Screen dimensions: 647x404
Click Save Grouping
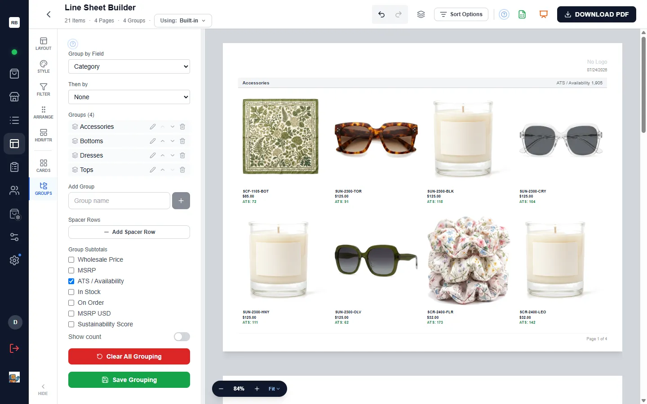click(129, 380)
